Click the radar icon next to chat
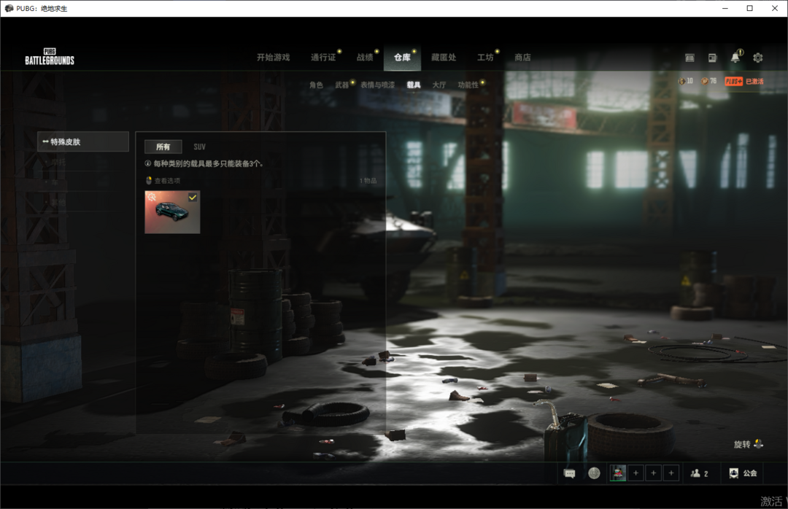Viewport: 788px width, 509px height. [x=594, y=473]
